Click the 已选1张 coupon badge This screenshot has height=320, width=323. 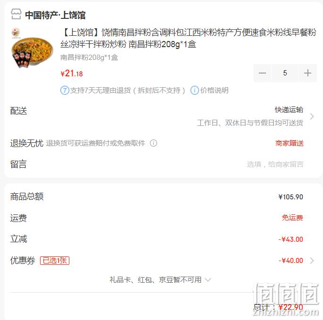[x=55, y=261]
